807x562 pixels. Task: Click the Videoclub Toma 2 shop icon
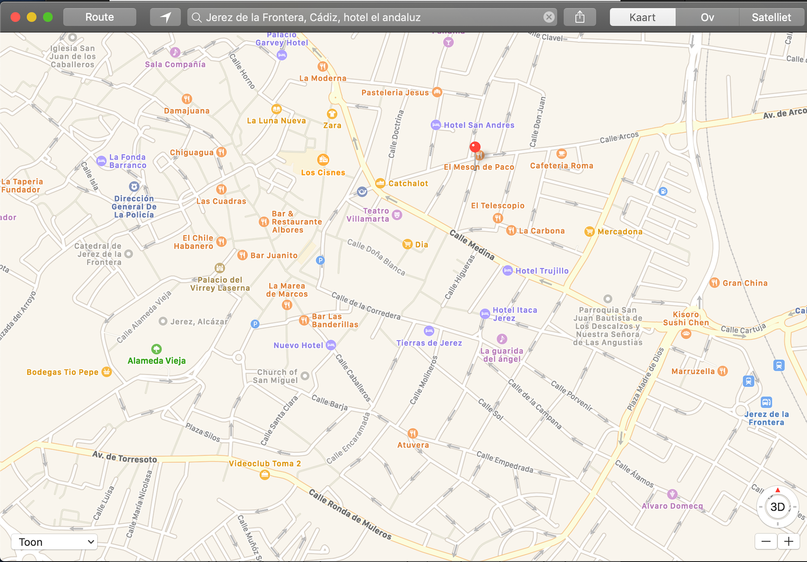(265, 475)
